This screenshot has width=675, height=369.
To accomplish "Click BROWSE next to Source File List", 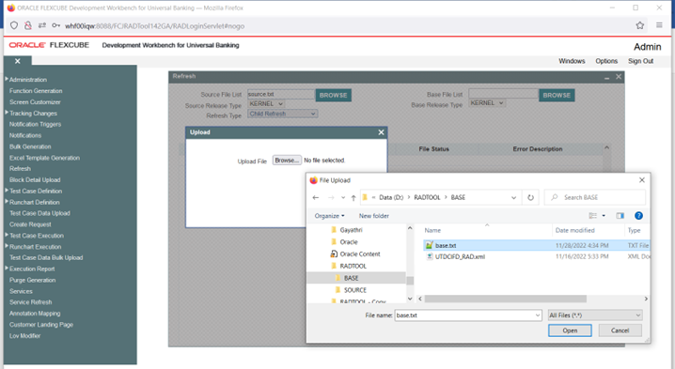I will (x=333, y=95).
